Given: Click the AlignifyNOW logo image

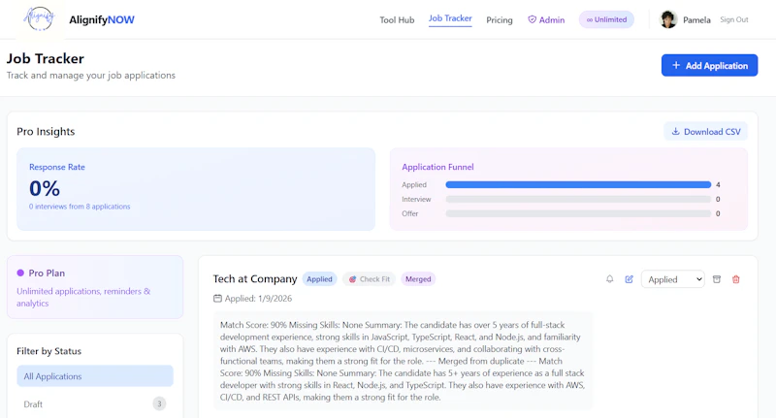Looking at the screenshot, I should tap(40, 19).
